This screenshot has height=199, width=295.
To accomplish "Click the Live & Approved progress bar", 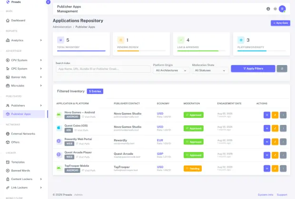I will [x=201, y=51].
